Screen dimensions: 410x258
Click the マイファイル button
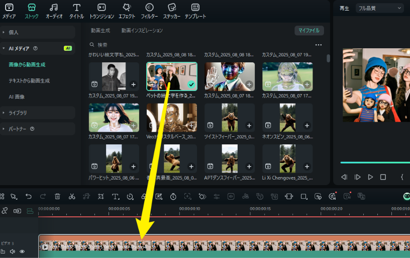(309, 31)
